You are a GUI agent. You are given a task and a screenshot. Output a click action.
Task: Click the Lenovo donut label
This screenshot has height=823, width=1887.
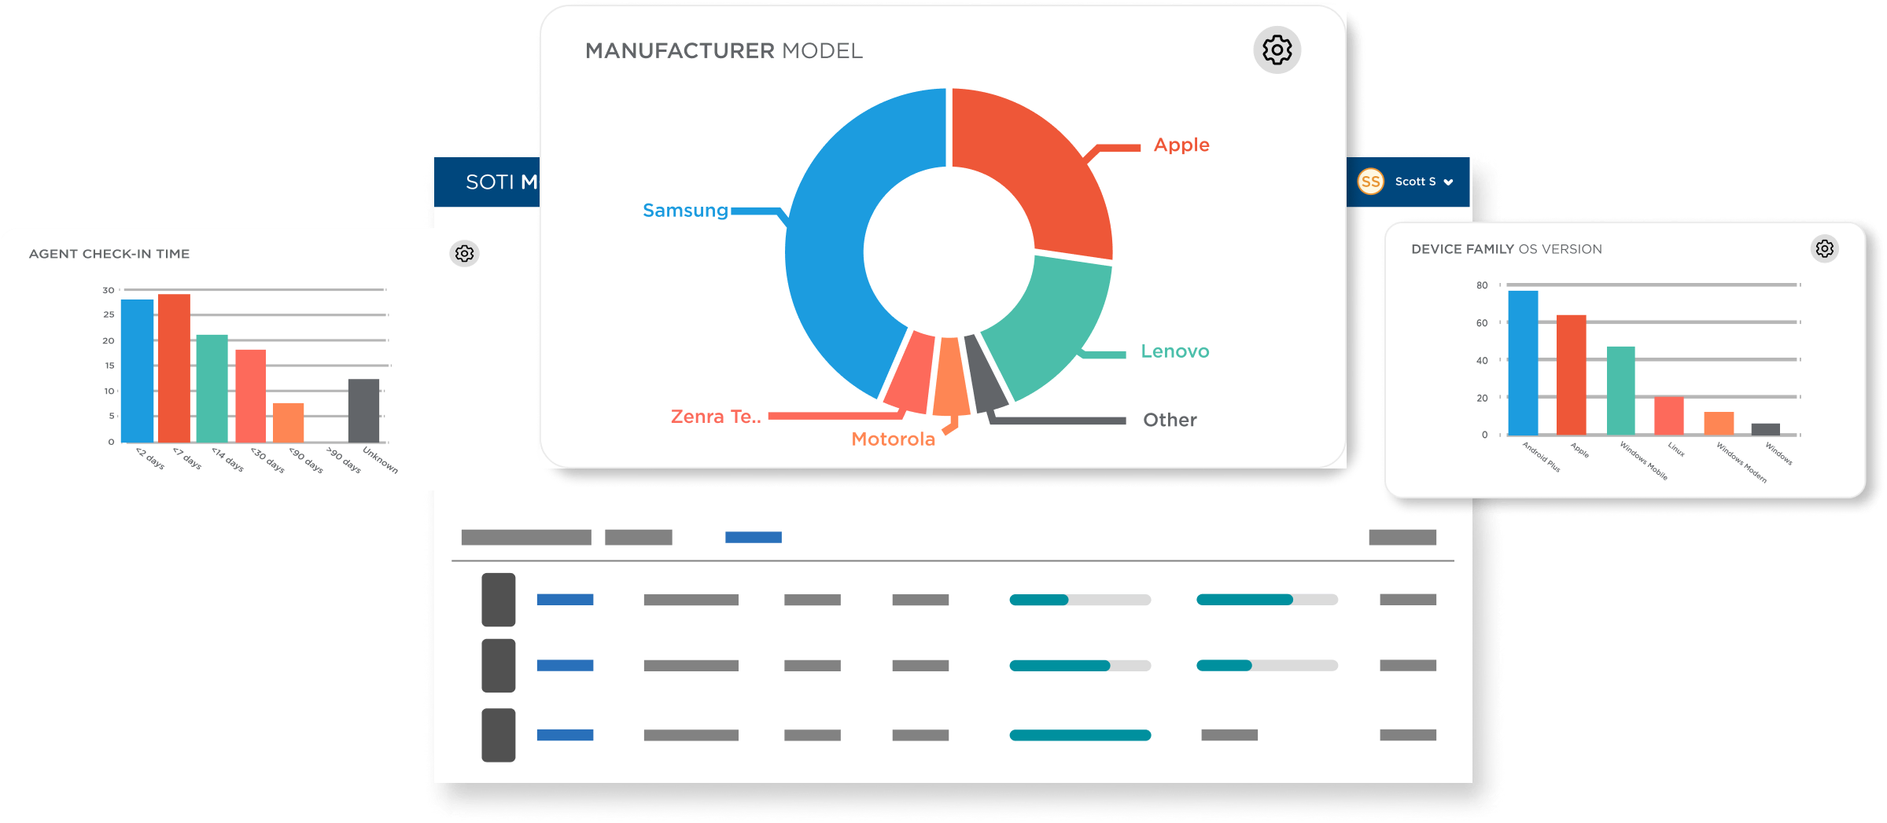[x=1175, y=351]
